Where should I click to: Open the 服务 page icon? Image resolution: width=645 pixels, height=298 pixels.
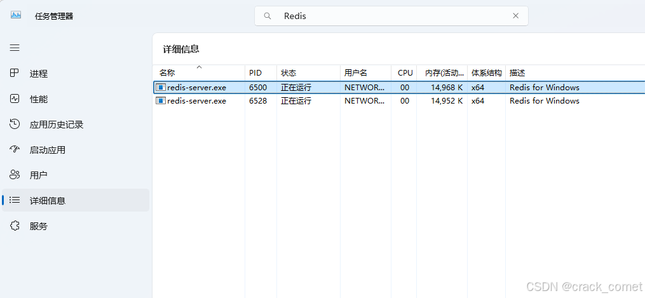pos(15,226)
